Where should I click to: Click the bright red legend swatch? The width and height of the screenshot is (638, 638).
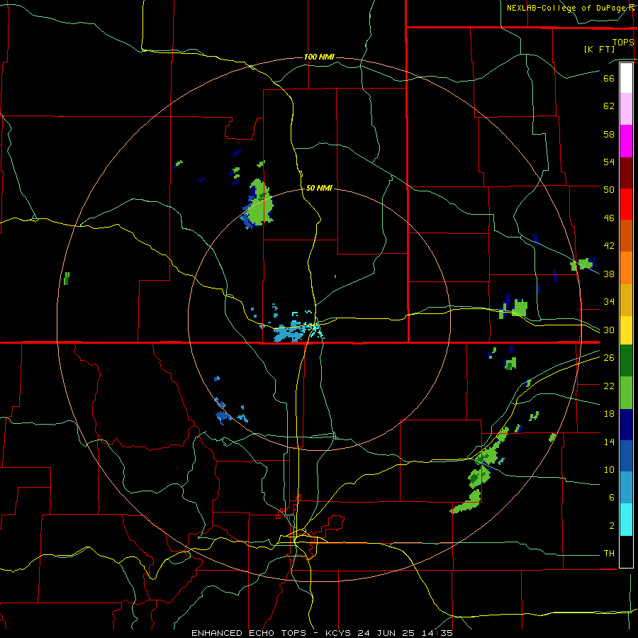click(626, 204)
